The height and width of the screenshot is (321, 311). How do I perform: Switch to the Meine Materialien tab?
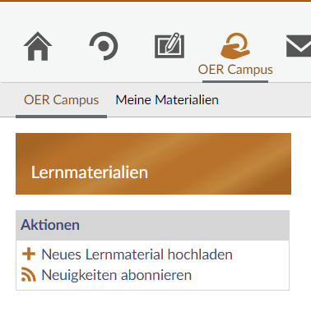coord(167,99)
